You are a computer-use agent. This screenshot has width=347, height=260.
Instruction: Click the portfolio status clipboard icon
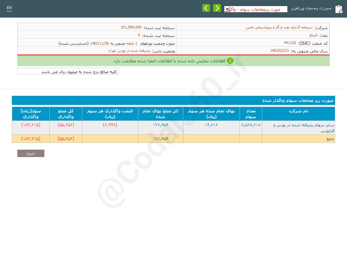pyautogui.click(x=339, y=9)
